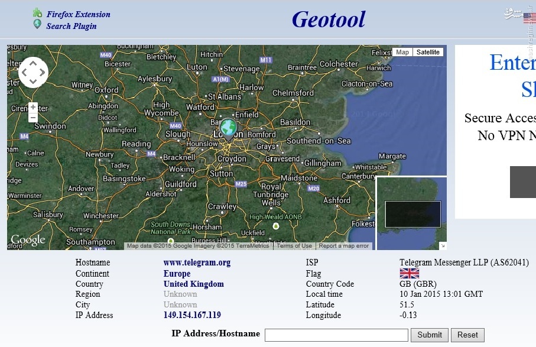Pan the map down with the arrow
536x347 pixels.
click(33, 81)
